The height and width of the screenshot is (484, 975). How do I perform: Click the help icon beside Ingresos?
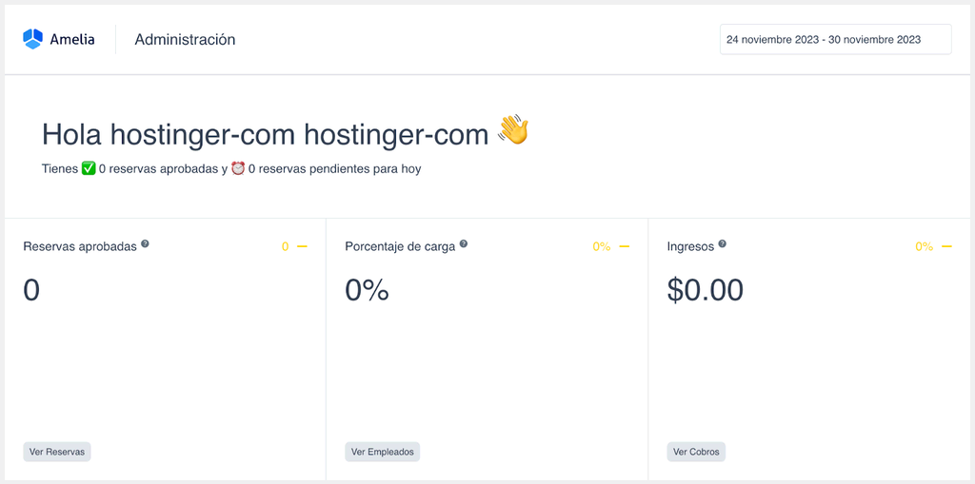[723, 244]
